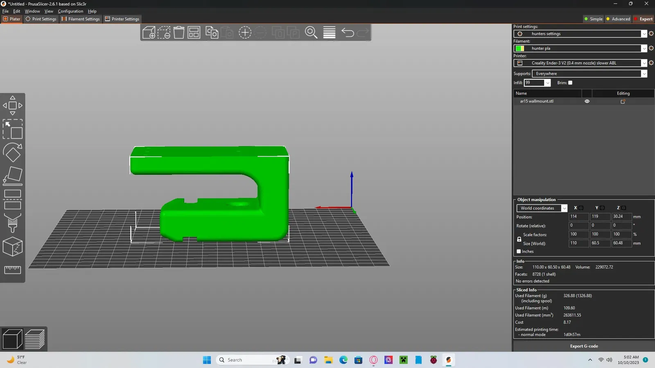Toggle visibility of ar15 wallmount.stl
The image size is (655, 368).
[587, 101]
